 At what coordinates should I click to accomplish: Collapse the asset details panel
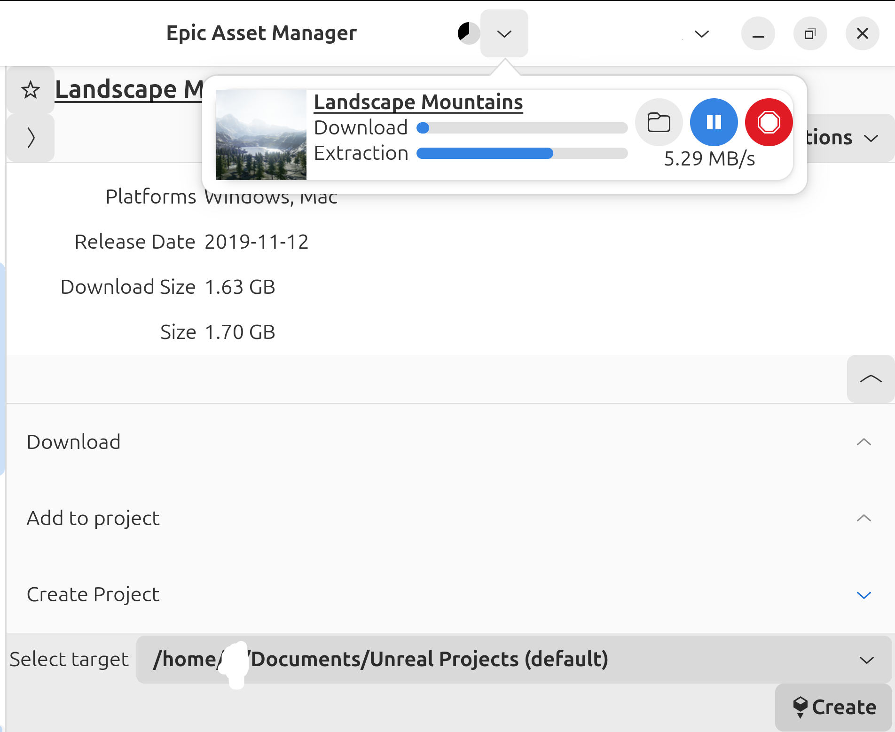870,379
